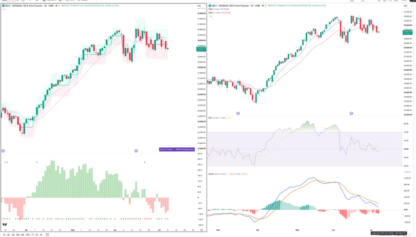Select 5Y time range
Screen dimensions: 416x237
(37, 235)
